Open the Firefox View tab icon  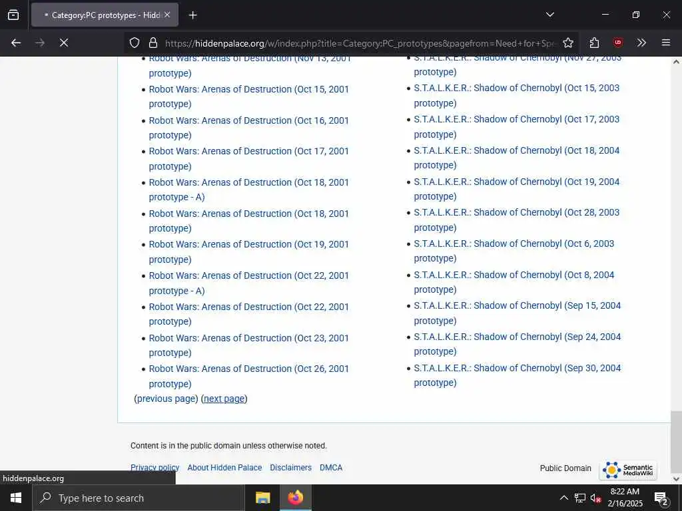(13, 15)
